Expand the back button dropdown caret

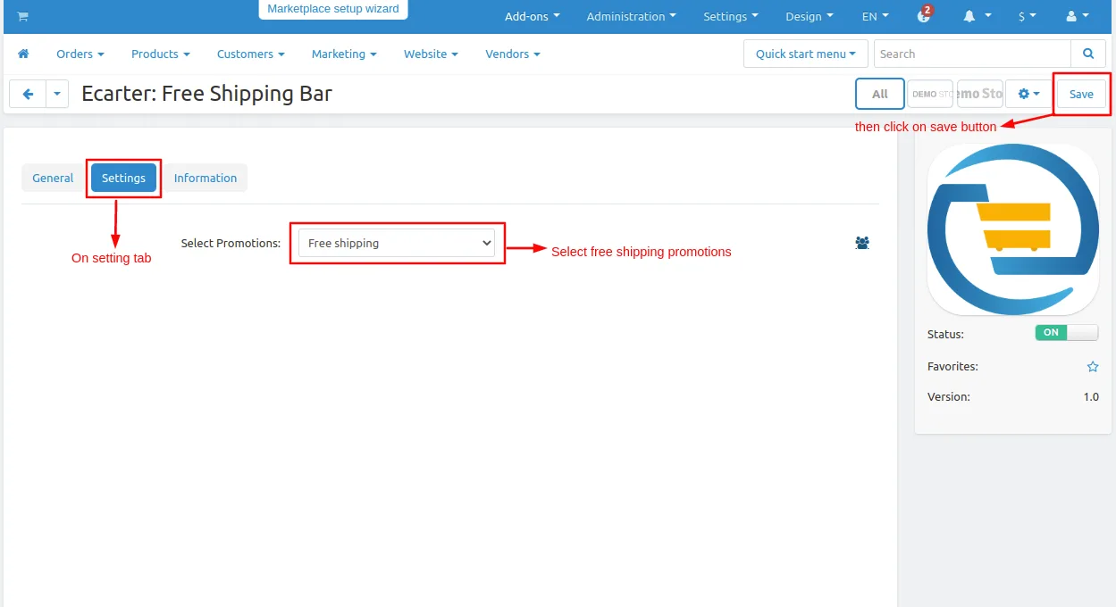click(57, 94)
